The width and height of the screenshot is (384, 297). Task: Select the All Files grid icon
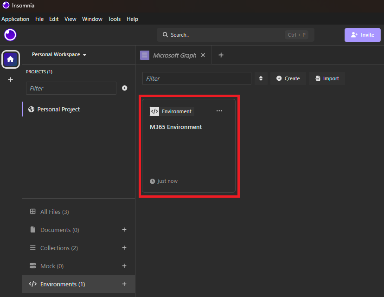(x=33, y=212)
